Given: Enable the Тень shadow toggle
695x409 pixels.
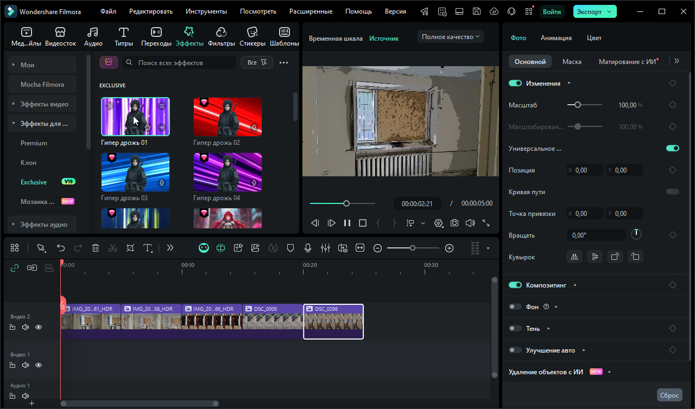Looking at the screenshot, I should tap(515, 329).
